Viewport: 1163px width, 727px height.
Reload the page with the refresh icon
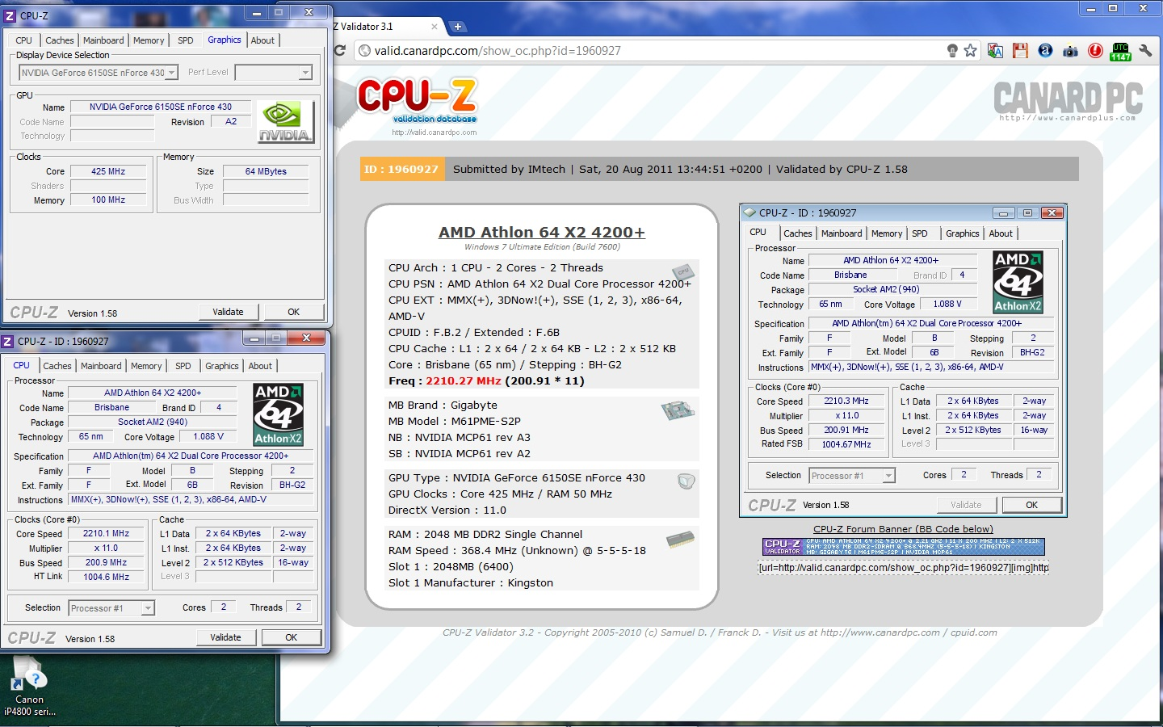341,50
